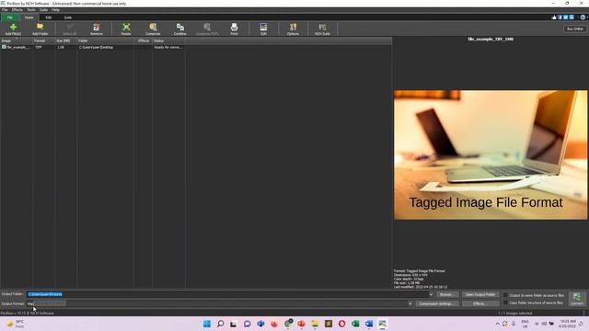Screen dimensions: 589x331
Task: Open the weather widget on taskbar
Action: click(x=16, y=324)
